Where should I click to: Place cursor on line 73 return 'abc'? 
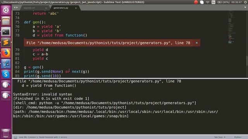(x=46, y=14)
